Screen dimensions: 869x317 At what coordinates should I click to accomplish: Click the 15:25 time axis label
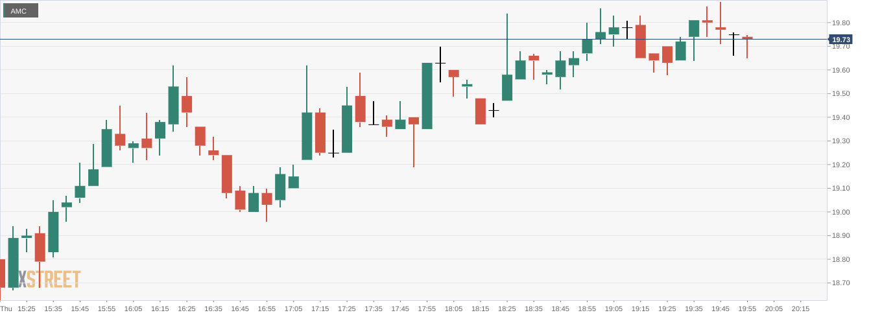27,309
